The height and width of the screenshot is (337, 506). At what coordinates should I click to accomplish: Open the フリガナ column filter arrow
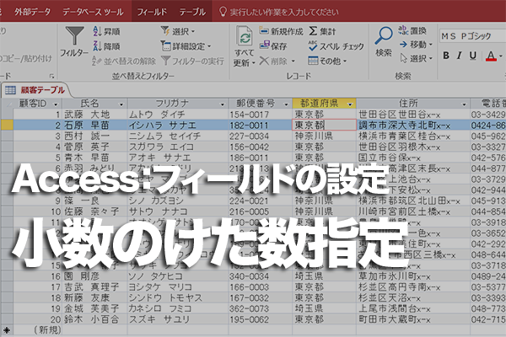click(222, 104)
